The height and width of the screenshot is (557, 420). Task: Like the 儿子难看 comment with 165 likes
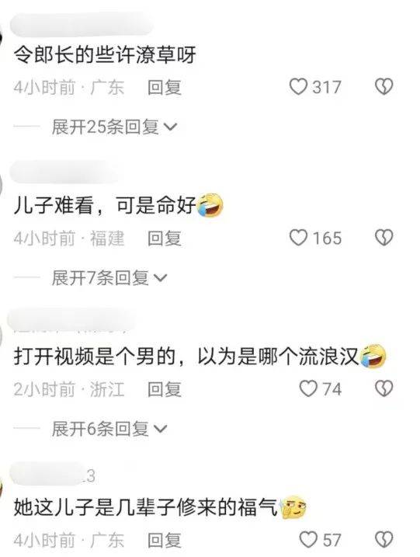298,238
